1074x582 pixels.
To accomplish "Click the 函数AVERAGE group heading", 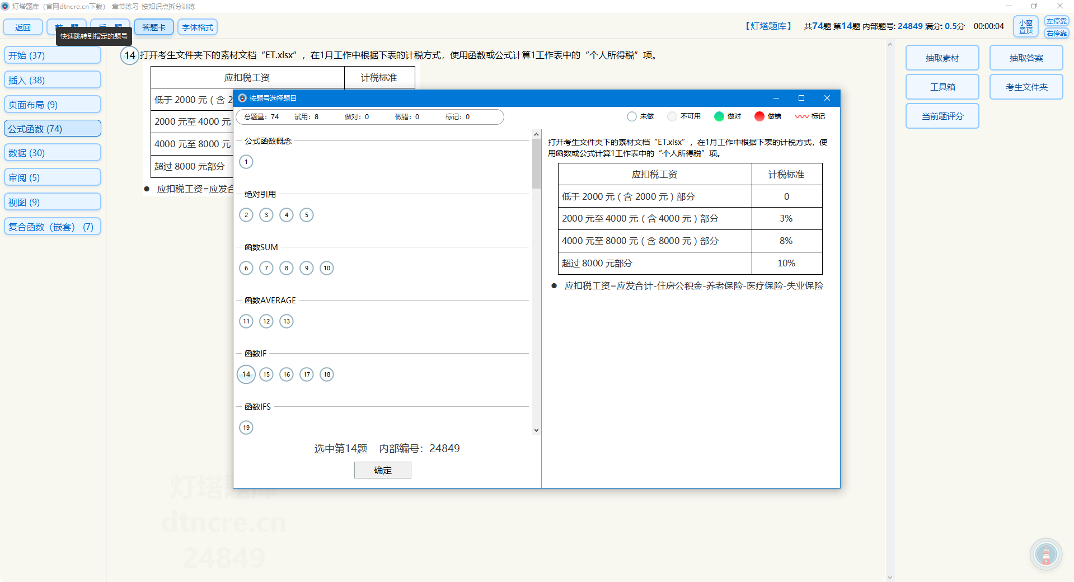I will 270,301.
